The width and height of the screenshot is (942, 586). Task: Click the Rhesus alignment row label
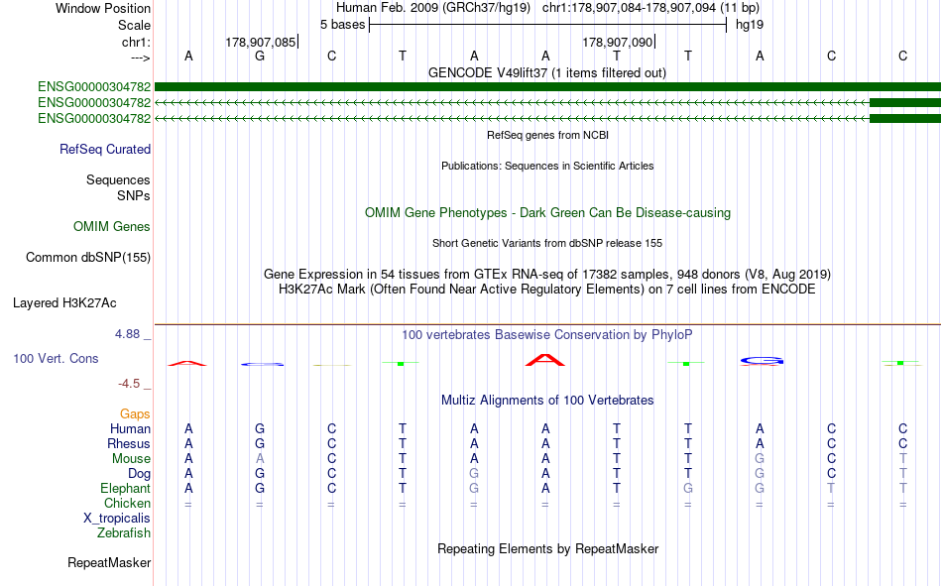coord(129,443)
